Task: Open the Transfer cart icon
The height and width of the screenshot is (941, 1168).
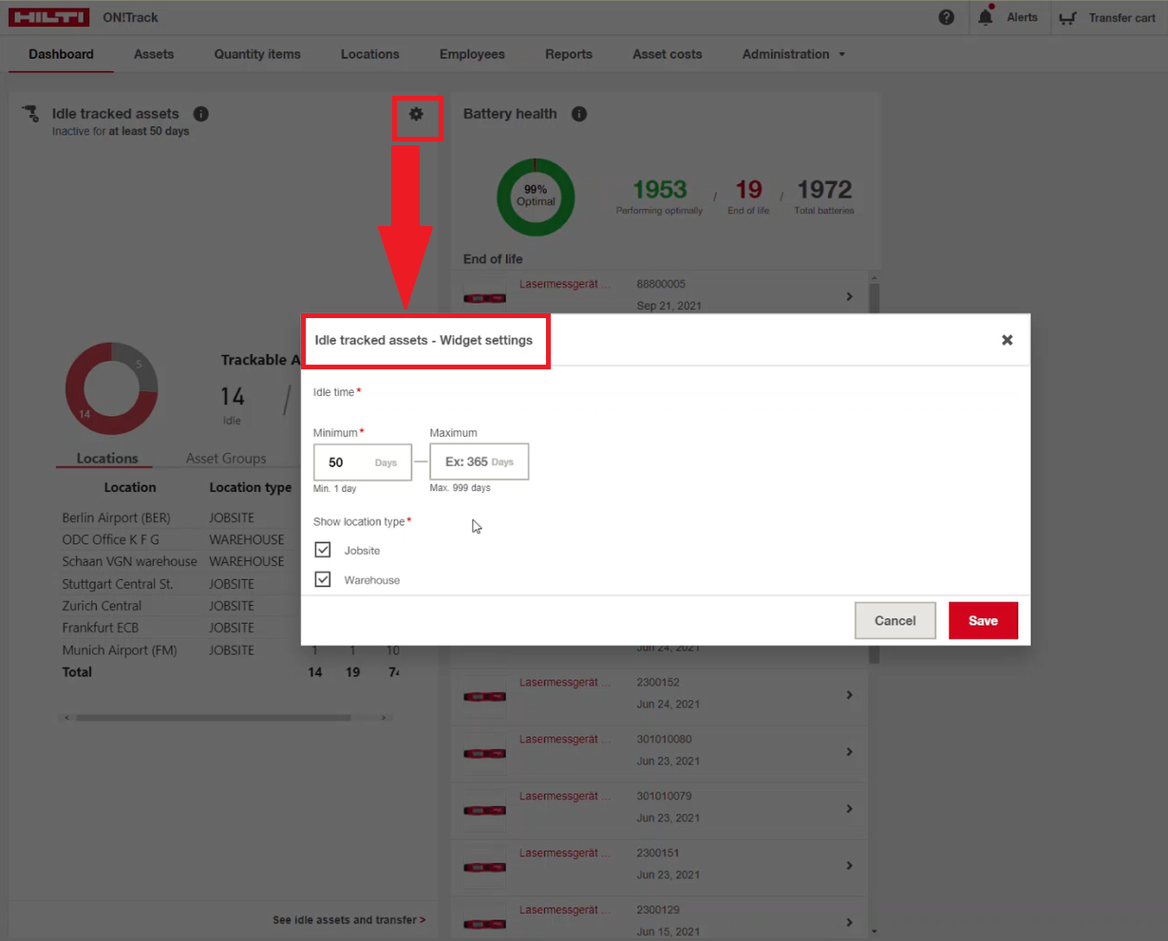Action: point(1068,18)
